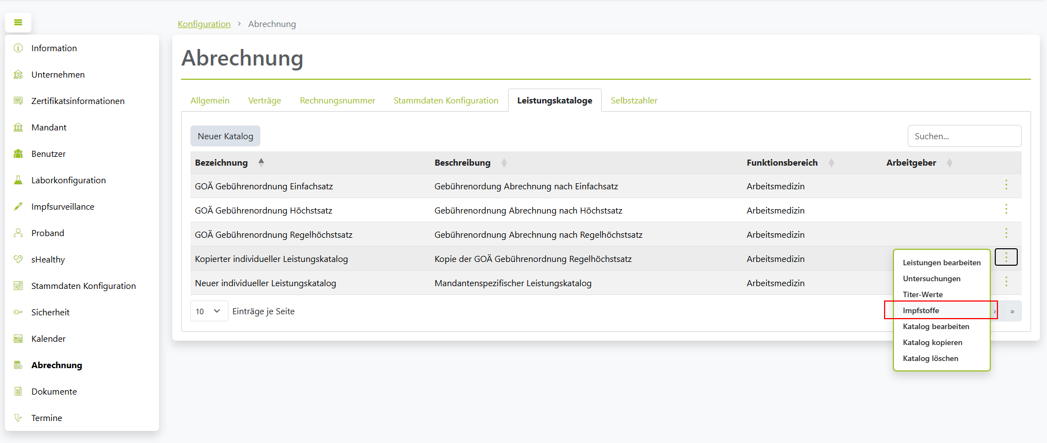Click the Benutzer users icon
Viewport: 1047px width, 443px height.
18,154
